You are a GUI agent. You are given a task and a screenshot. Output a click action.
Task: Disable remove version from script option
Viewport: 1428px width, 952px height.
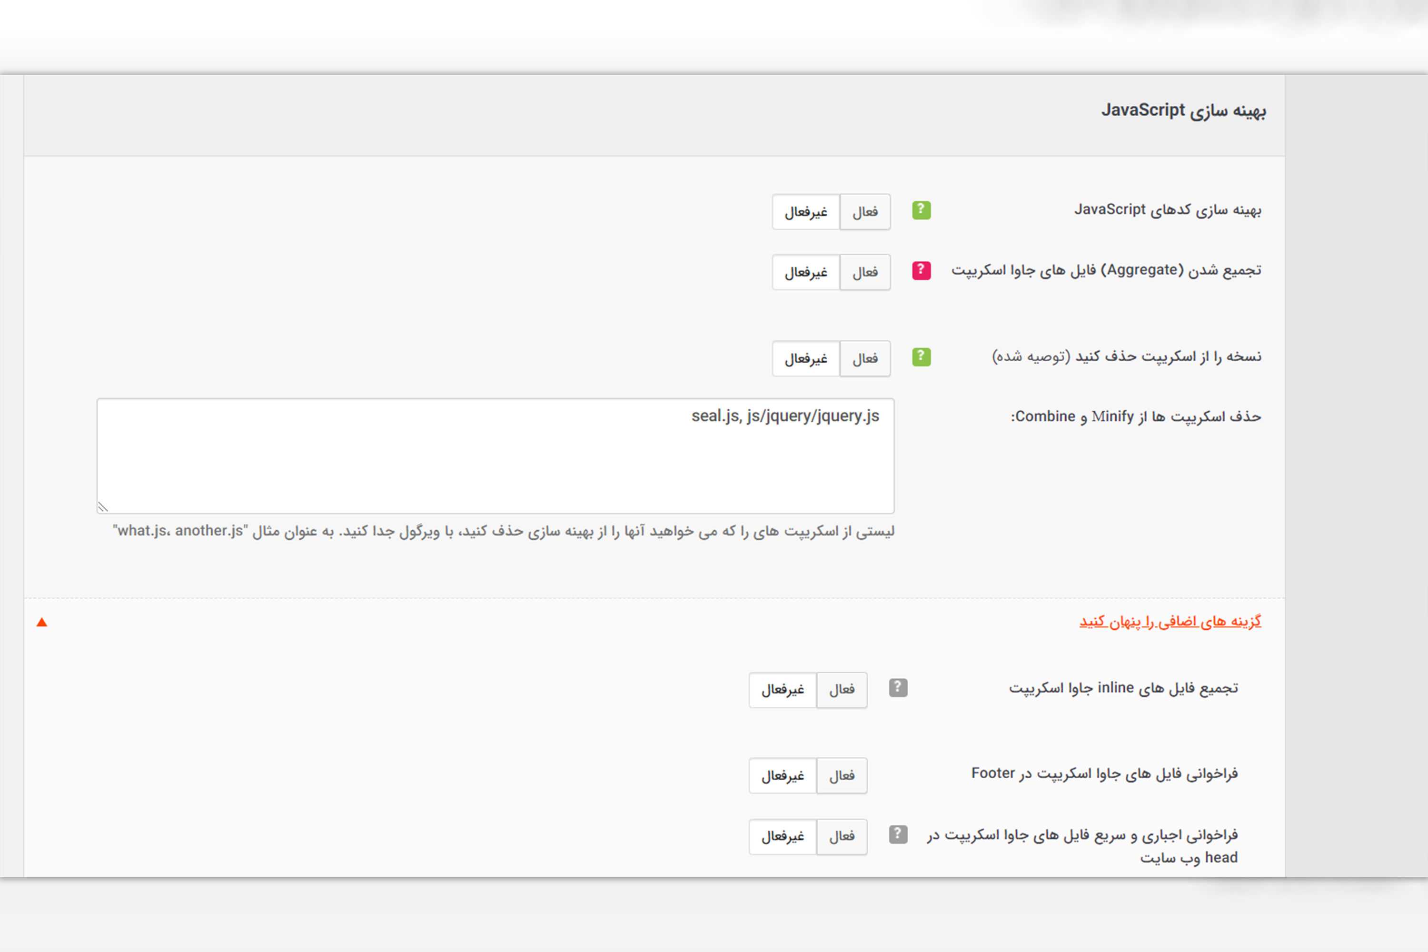[x=806, y=359]
